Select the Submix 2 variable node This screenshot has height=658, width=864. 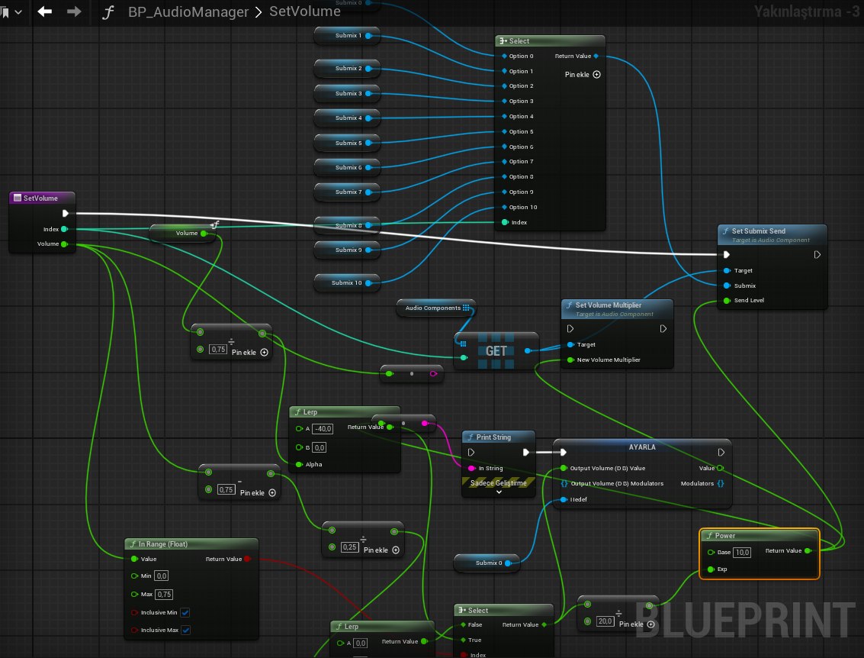(x=347, y=69)
